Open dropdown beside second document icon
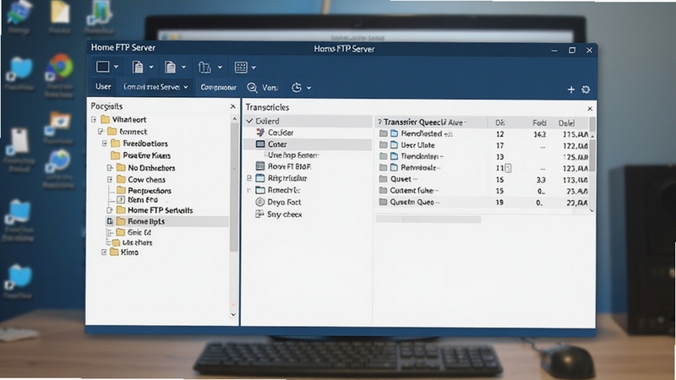This screenshot has width=676, height=380. point(183,68)
